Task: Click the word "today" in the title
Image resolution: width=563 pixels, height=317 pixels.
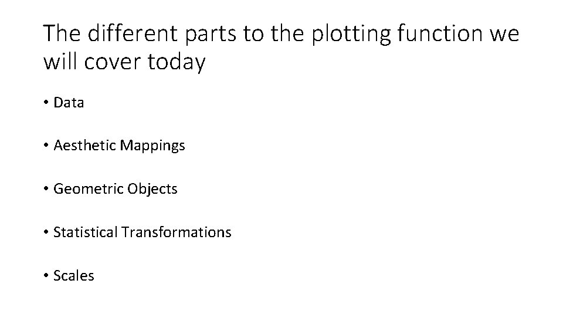Action: click(x=177, y=63)
